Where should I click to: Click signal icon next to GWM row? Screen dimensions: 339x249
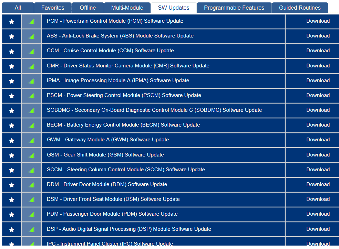tap(31, 140)
